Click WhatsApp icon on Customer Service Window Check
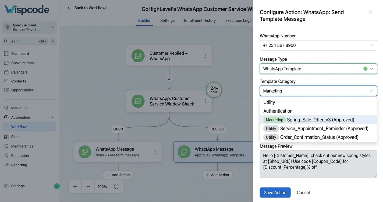The height and width of the screenshot is (202, 383). (138, 101)
